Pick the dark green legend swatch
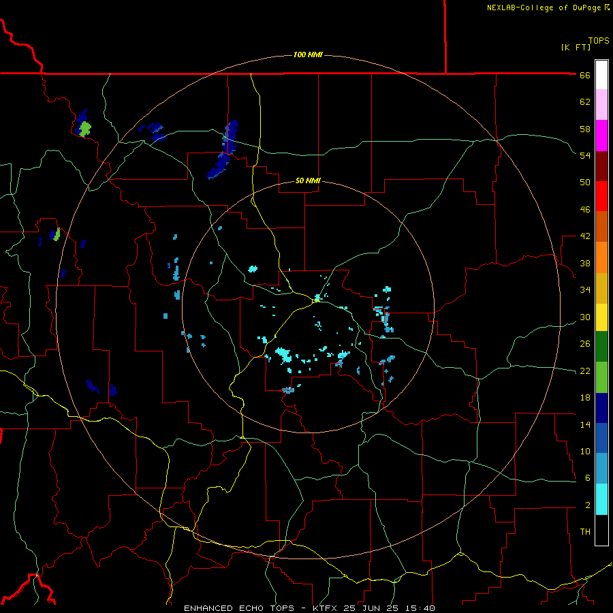This screenshot has height=613, width=613. pyautogui.click(x=601, y=347)
